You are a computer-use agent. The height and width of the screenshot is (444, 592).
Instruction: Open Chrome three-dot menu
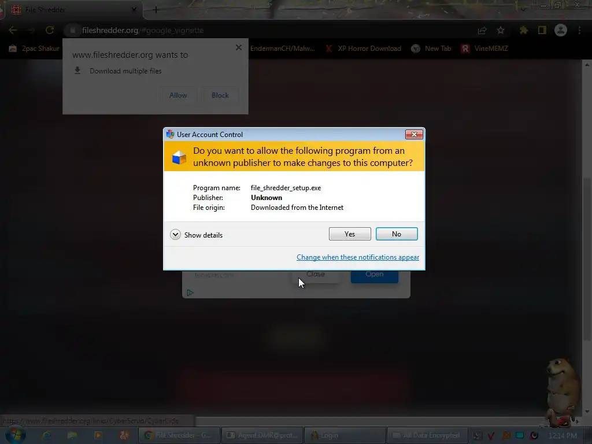coord(579,30)
